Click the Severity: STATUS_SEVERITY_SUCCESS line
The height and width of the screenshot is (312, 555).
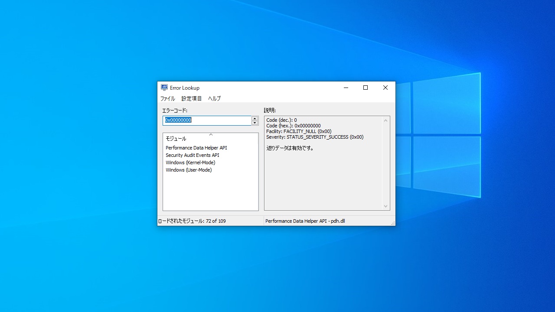[x=315, y=137]
